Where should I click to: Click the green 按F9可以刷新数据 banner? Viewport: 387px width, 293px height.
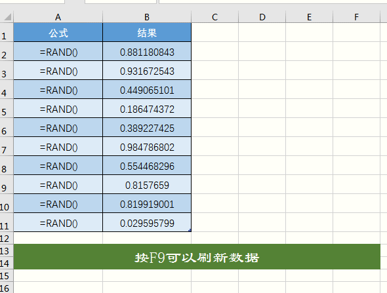(x=197, y=257)
